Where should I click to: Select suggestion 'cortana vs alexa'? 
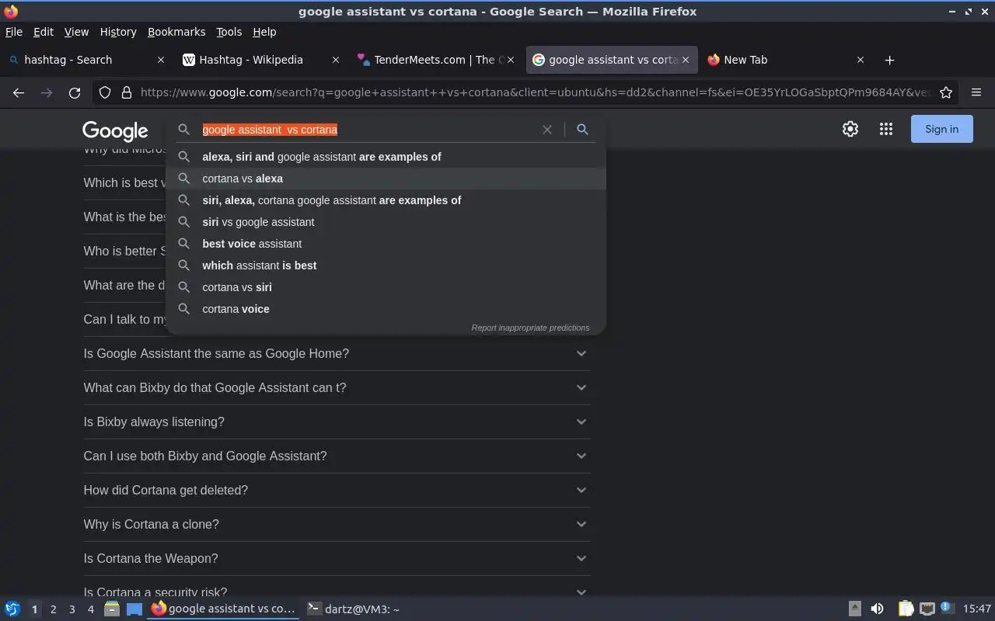(x=386, y=179)
